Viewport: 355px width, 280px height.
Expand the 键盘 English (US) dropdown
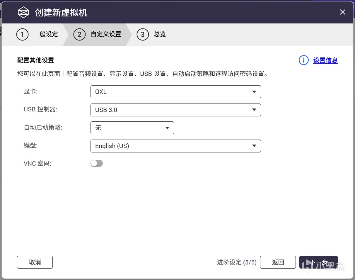coord(175,146)
